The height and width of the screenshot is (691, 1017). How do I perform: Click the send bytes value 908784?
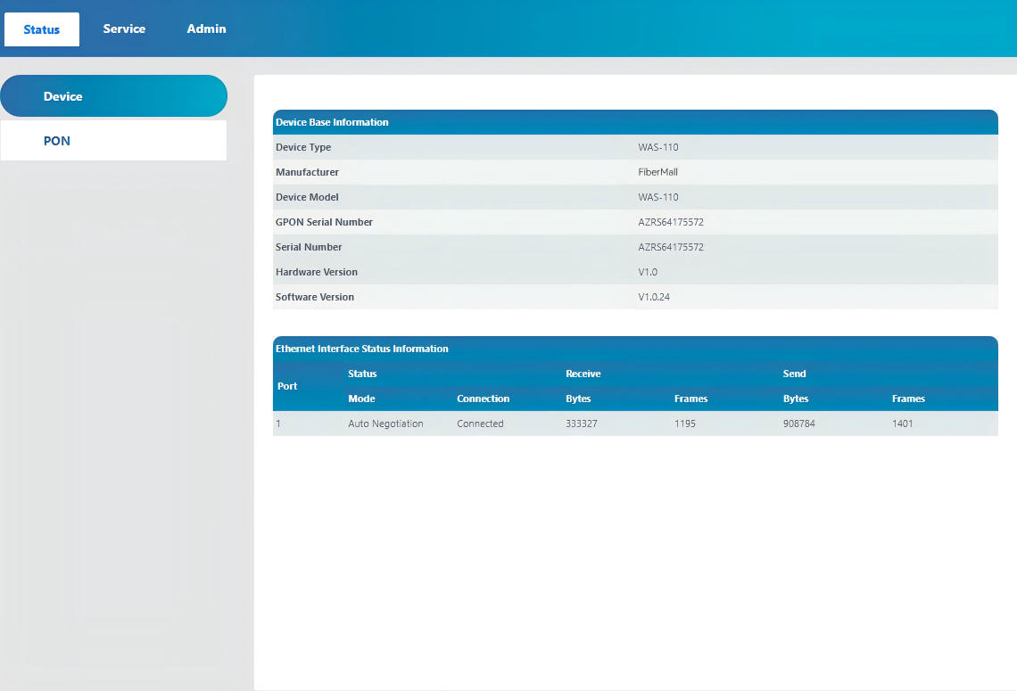(798, 424)
